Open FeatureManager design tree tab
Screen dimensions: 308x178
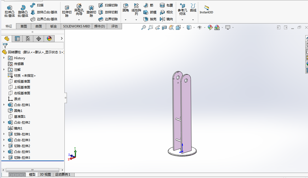tap(7, 39)
